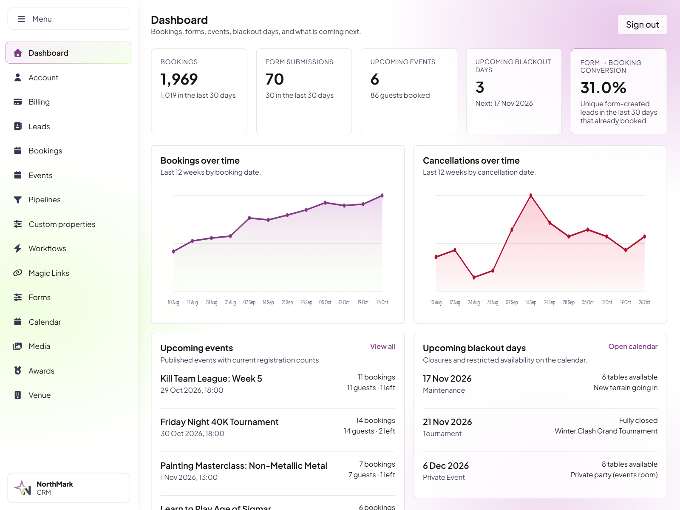Click the Upcoming Events stat card
The height and width of the screenshot is (510, 680).
(x=409, y=91)
